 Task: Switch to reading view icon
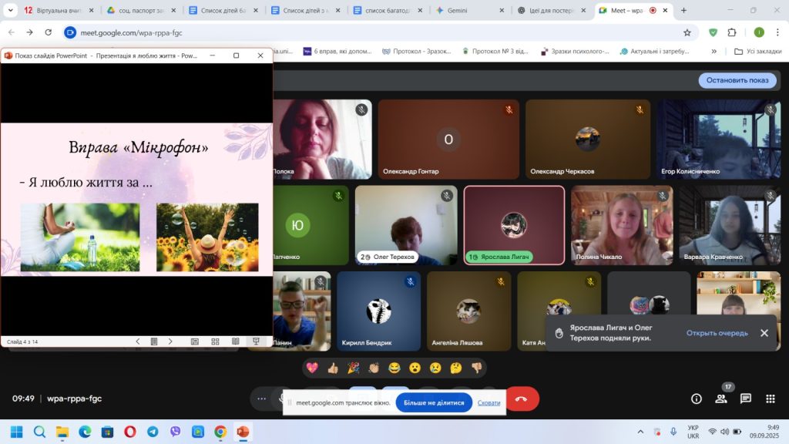coord(236,341)
